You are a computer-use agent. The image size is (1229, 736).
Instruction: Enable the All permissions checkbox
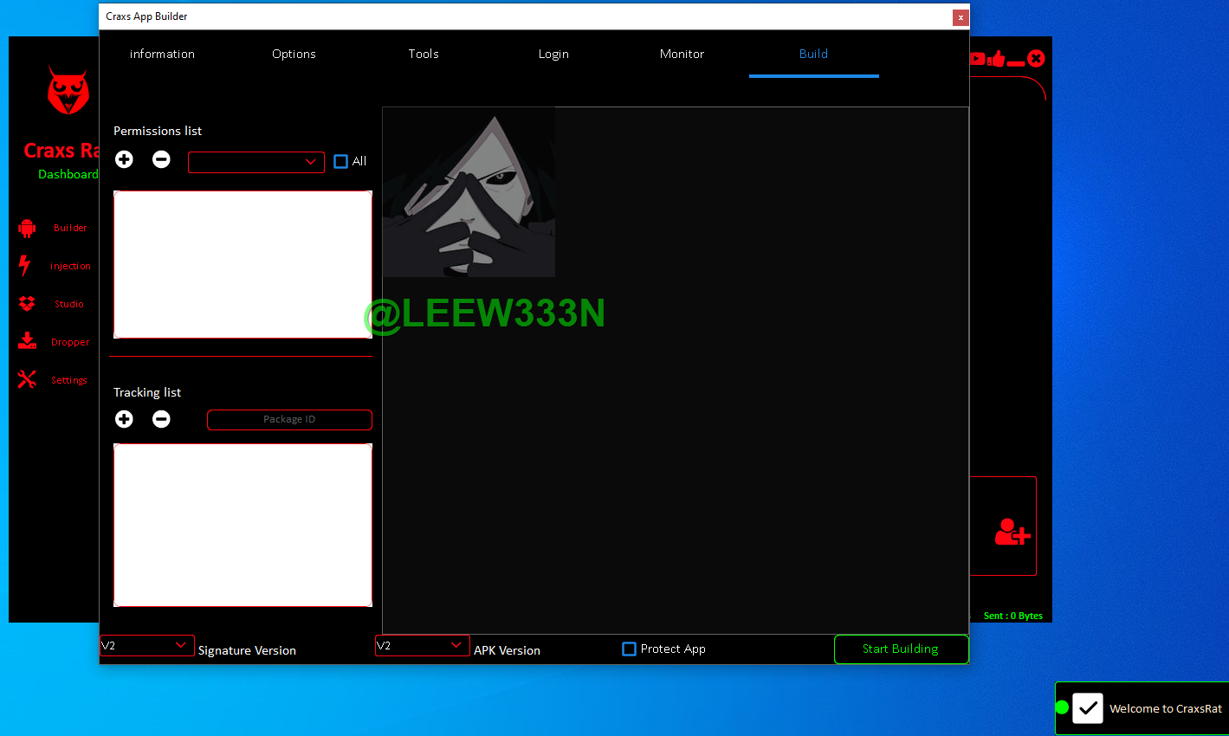click(341, 161)
